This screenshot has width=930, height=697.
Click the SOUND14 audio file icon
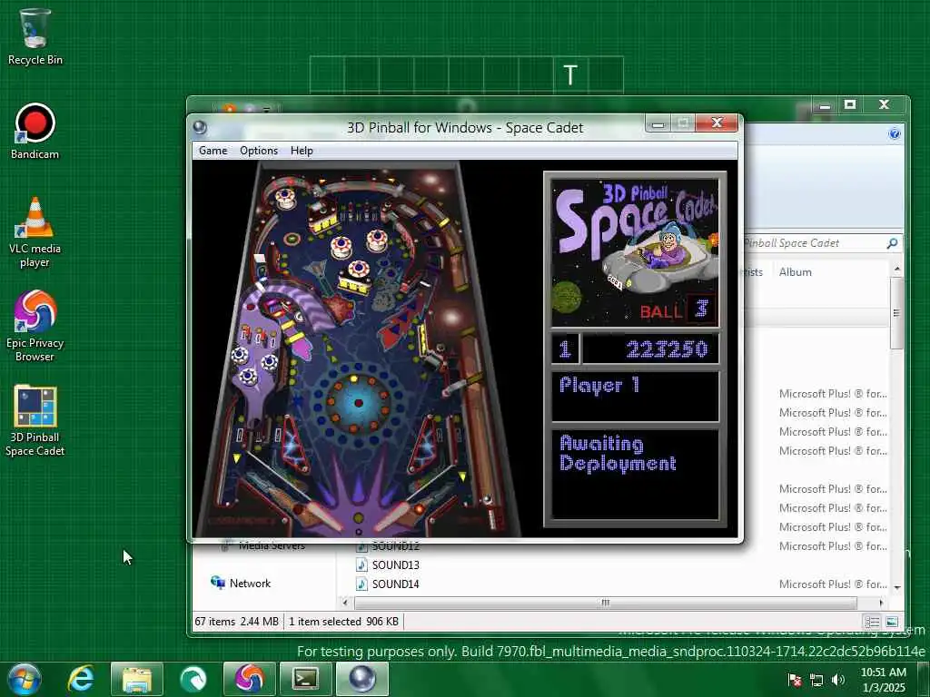pyautogui.click(x=361, y=584)
